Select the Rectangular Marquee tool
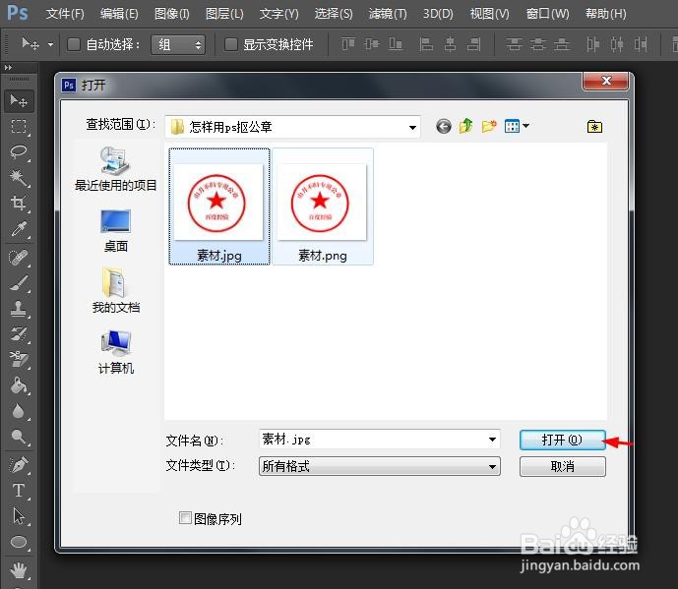 coord(19,127)
